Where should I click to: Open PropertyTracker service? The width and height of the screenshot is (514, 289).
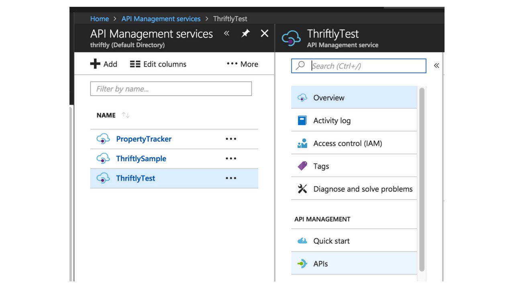pyautogui.click(x=143, y=139)
